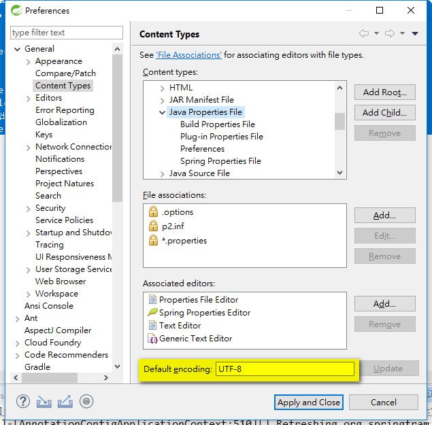Select Content Types in the tree
Screen dimensions: 432x425
(x=63, y=86)
